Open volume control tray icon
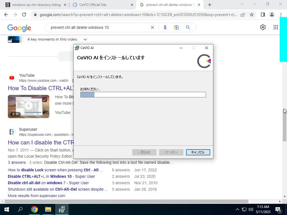The image size is (287, 215). (x=251, y=209)
